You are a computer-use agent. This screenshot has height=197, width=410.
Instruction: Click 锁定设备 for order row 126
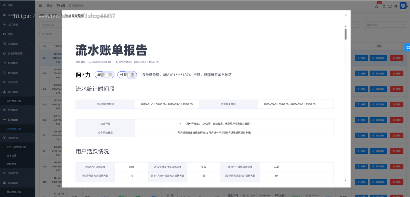tap(379, 73)
